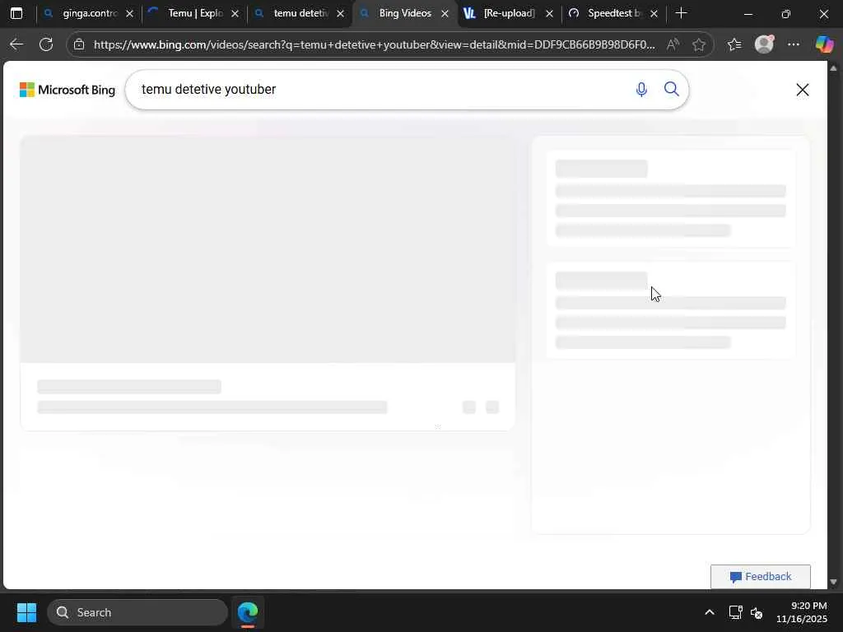The width and height of the screenshot is (843, 632).
Task: Select the Bing Videos tab
Action: click(x=404, y=13)
